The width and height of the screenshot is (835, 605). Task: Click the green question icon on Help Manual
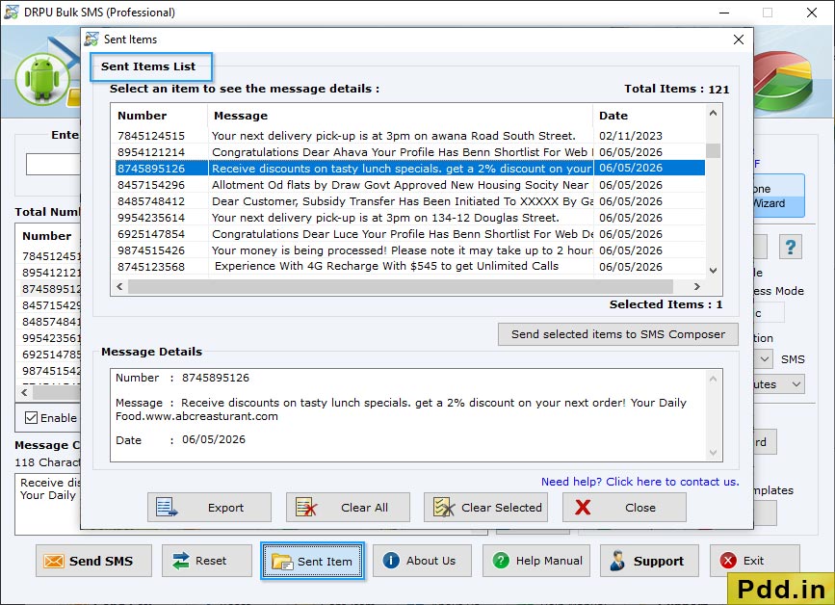[x=501, y=561]
